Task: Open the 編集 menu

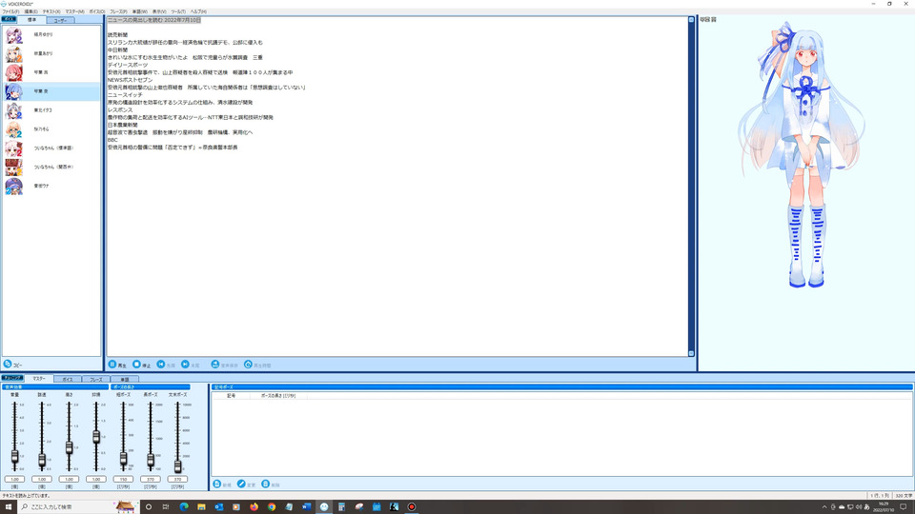Action: [x=30, y=11]
